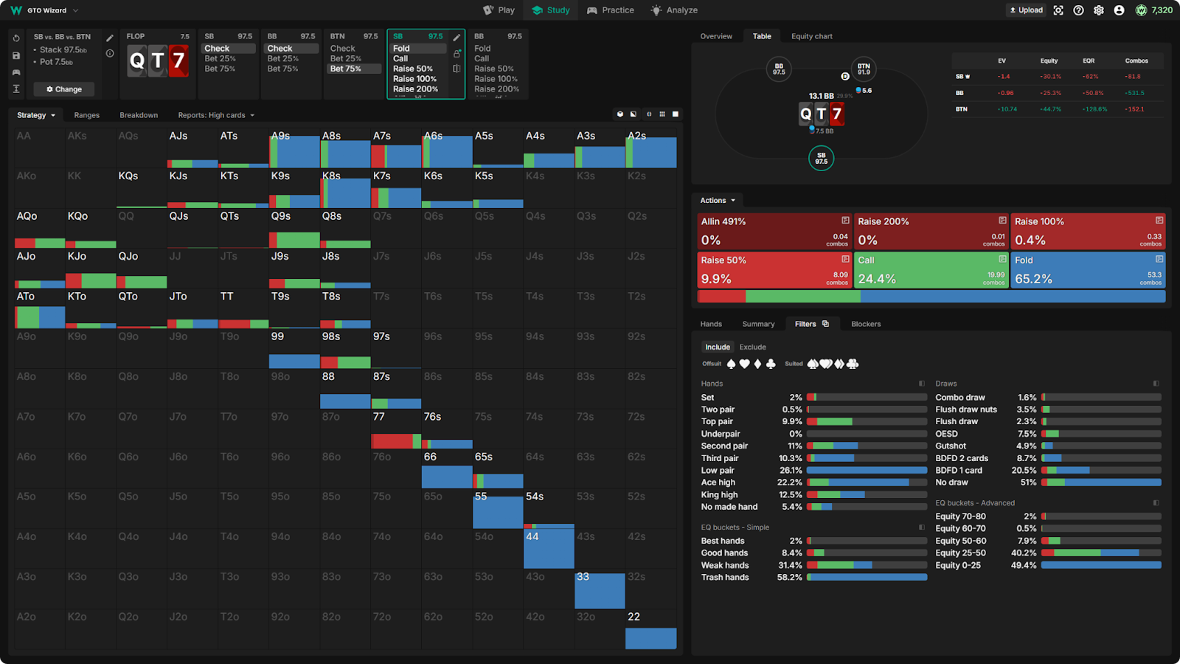This screenshot has height=664, width=1180.
Task: Switch filter mode to Exclude
Action: [752, 347]
